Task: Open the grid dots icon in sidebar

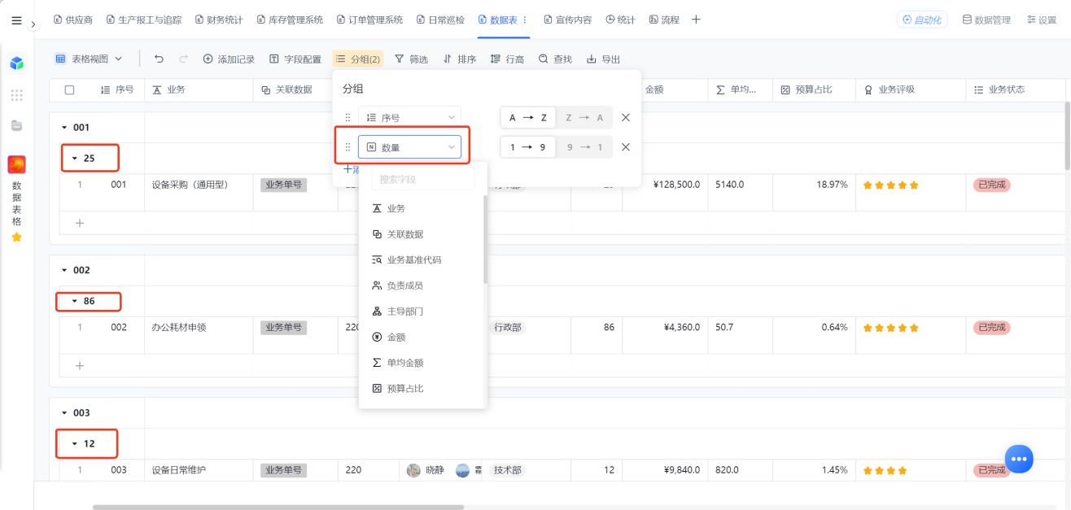Action: tap(16, 95)
